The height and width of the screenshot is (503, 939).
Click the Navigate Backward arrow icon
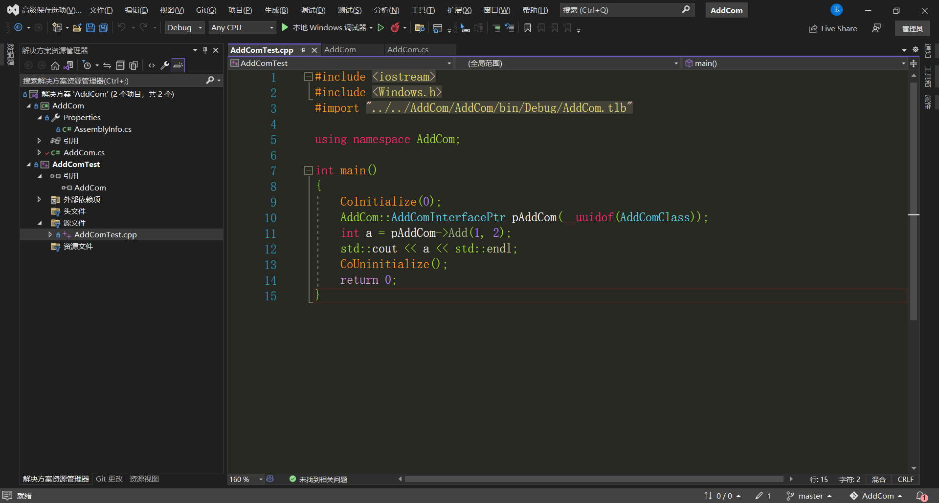(x=19, y=28)
